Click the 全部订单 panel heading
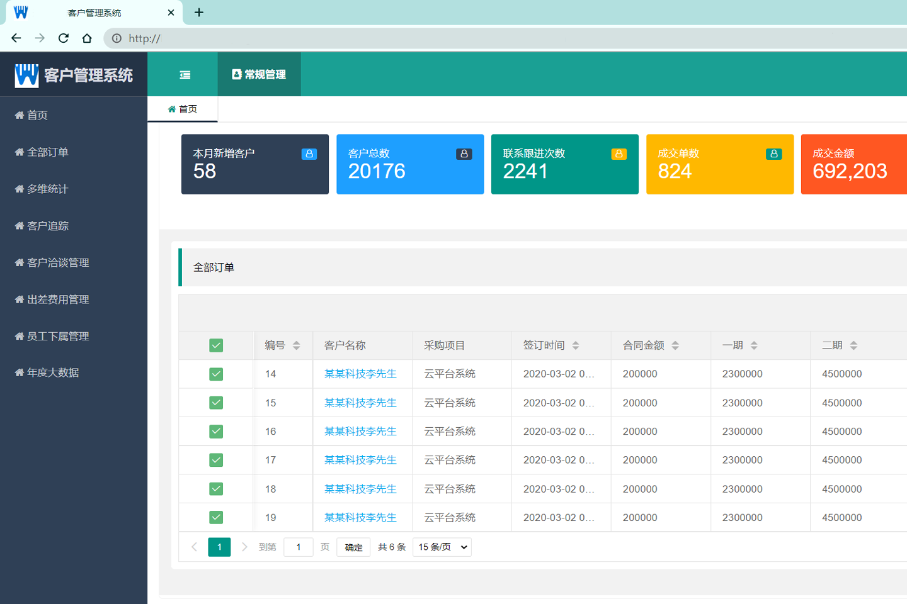Screen dimensions: 907x604 (x=214, y=267)
